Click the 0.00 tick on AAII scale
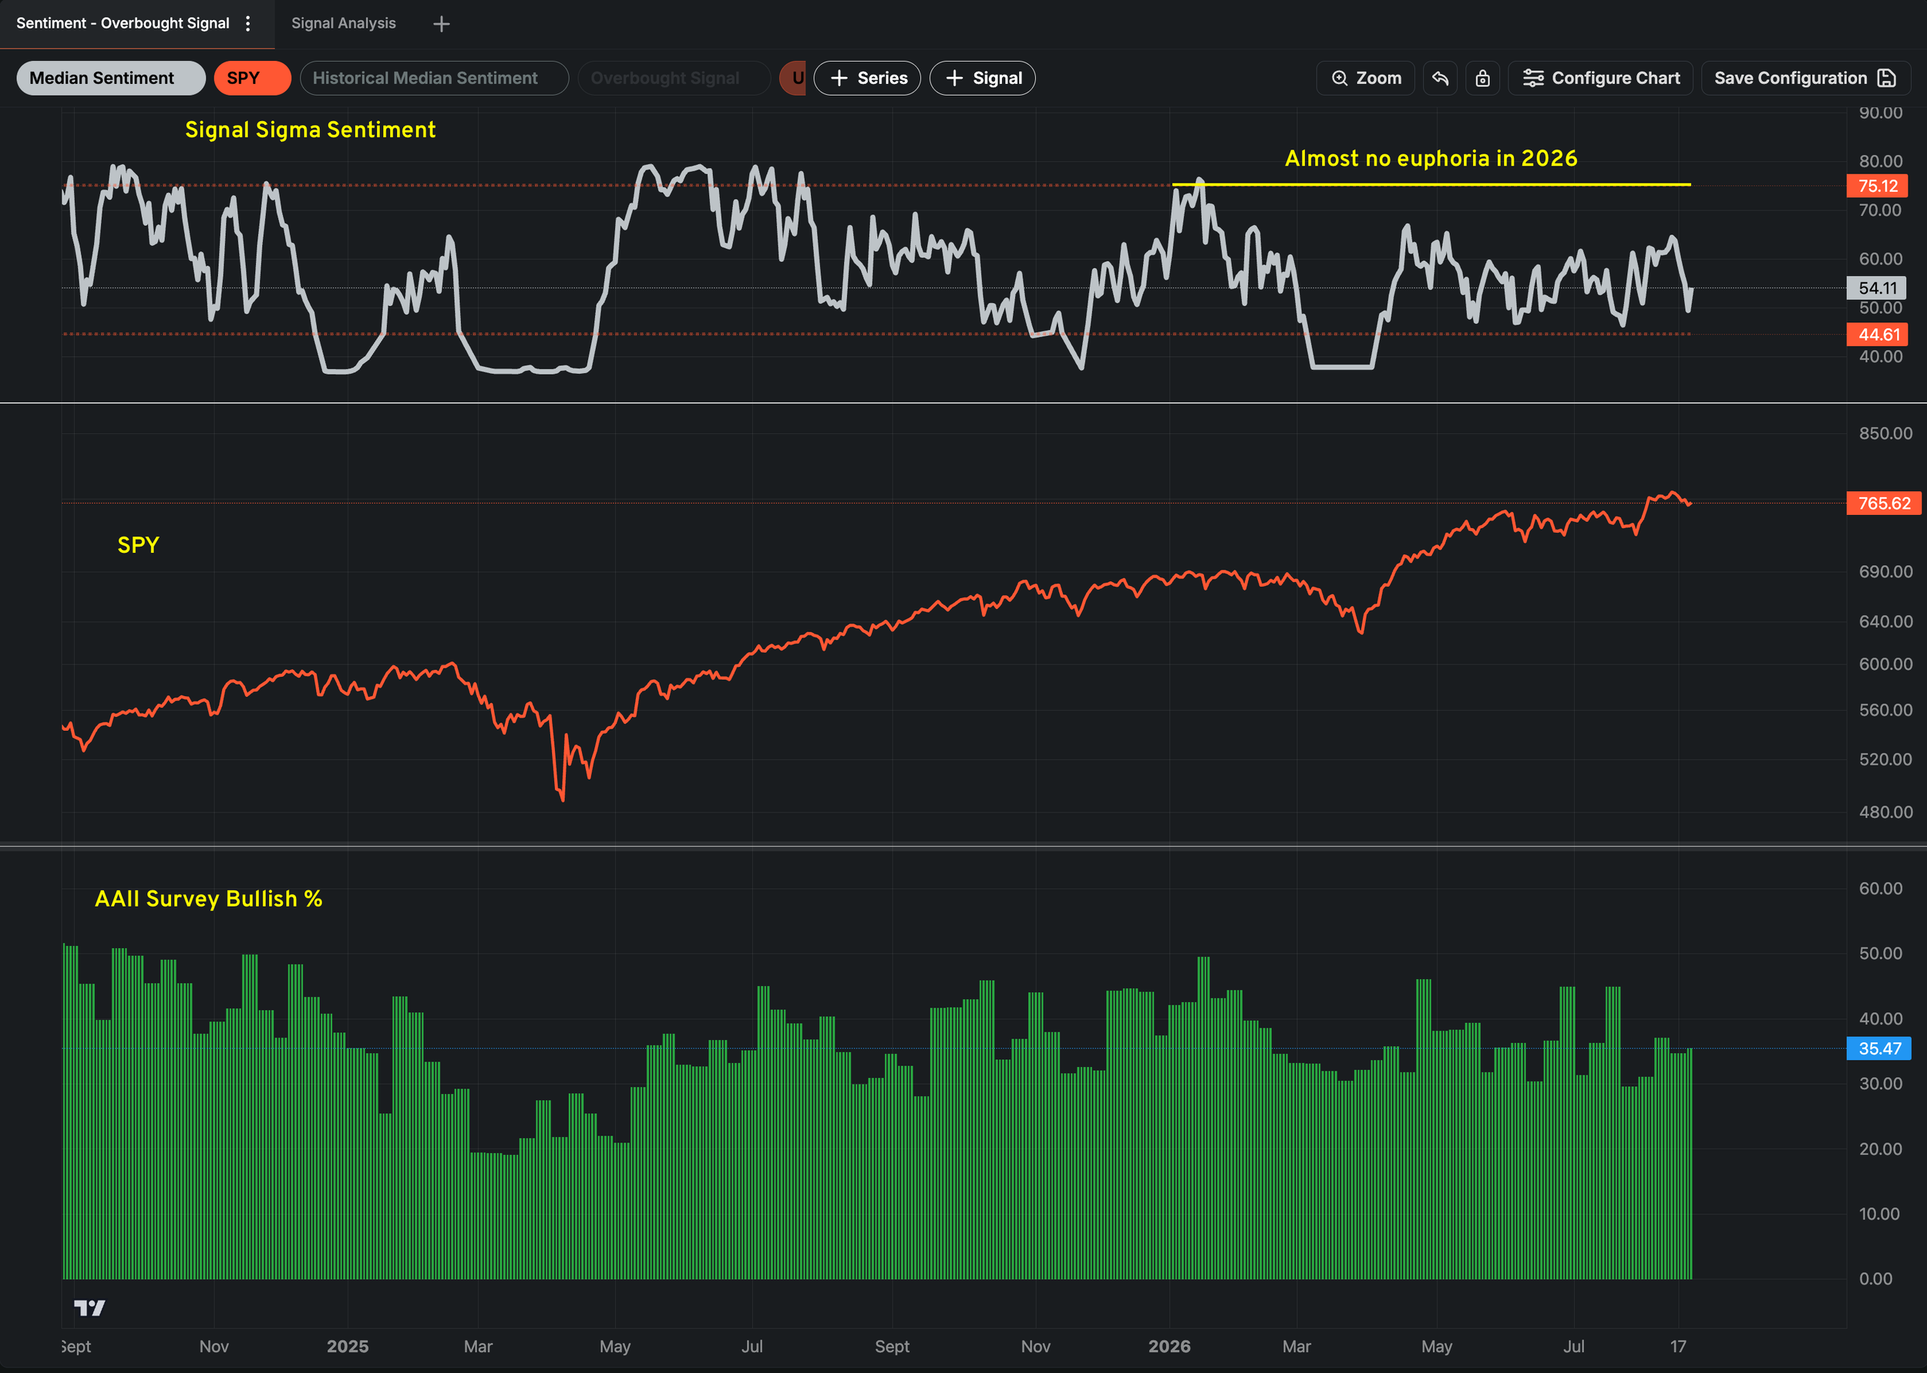Viewport: 1927px width, 1373px height. point(1875,1278)
